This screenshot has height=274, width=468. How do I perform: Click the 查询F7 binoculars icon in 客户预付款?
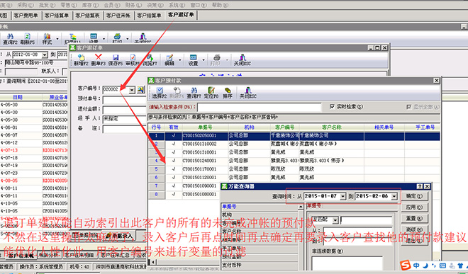coord(194,91)
